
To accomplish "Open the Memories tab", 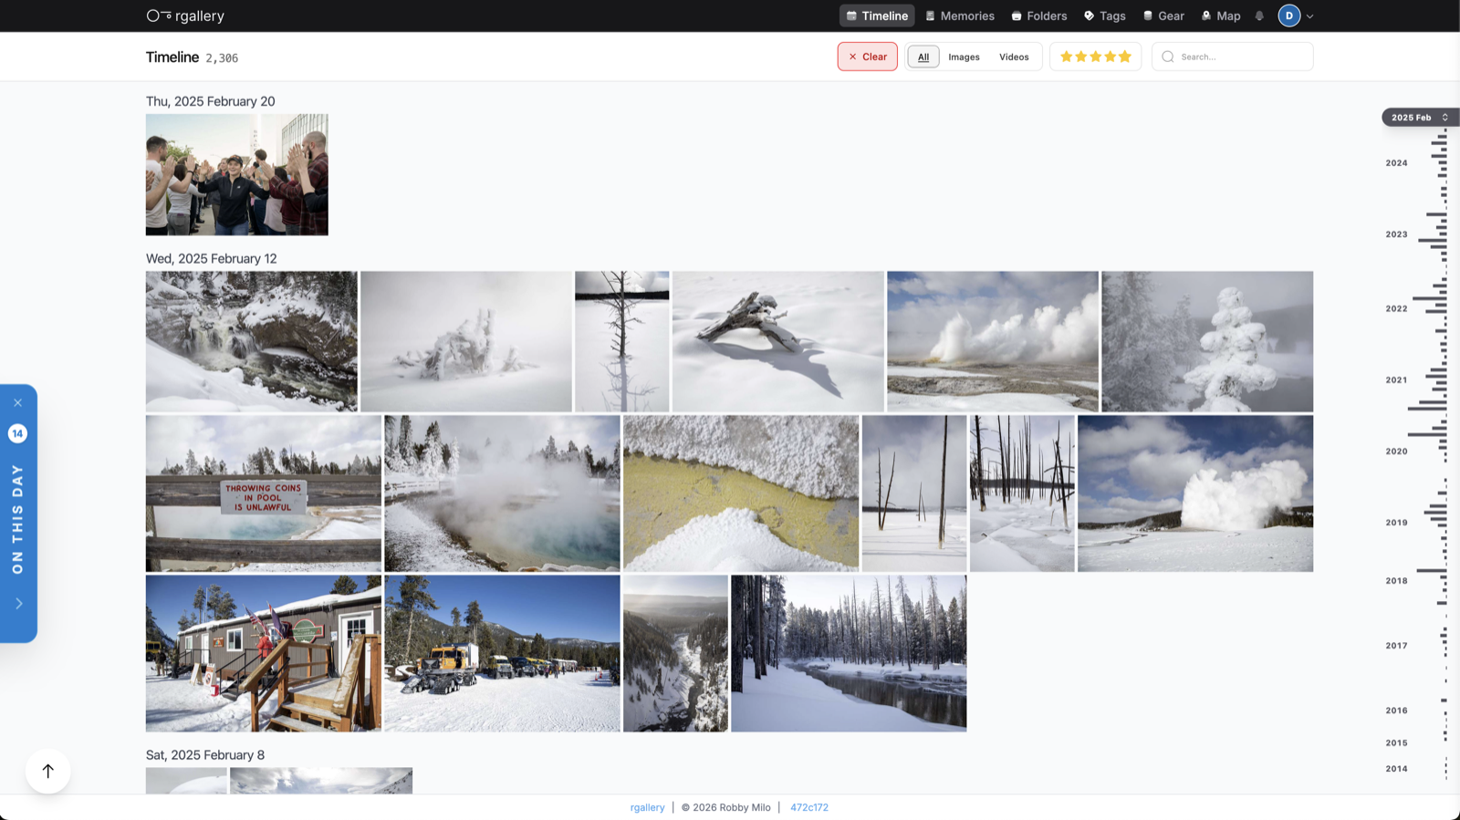I will pyautogui.click(x=960, y=16).
